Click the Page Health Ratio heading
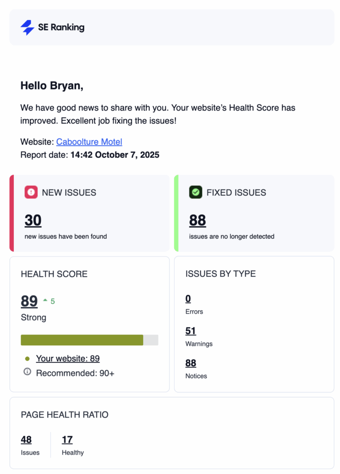 (x=64, y=415)
